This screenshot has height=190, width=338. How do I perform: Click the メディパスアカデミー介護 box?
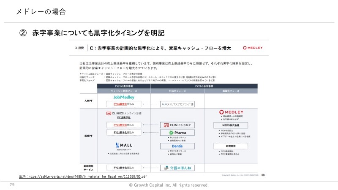(177, 104)
